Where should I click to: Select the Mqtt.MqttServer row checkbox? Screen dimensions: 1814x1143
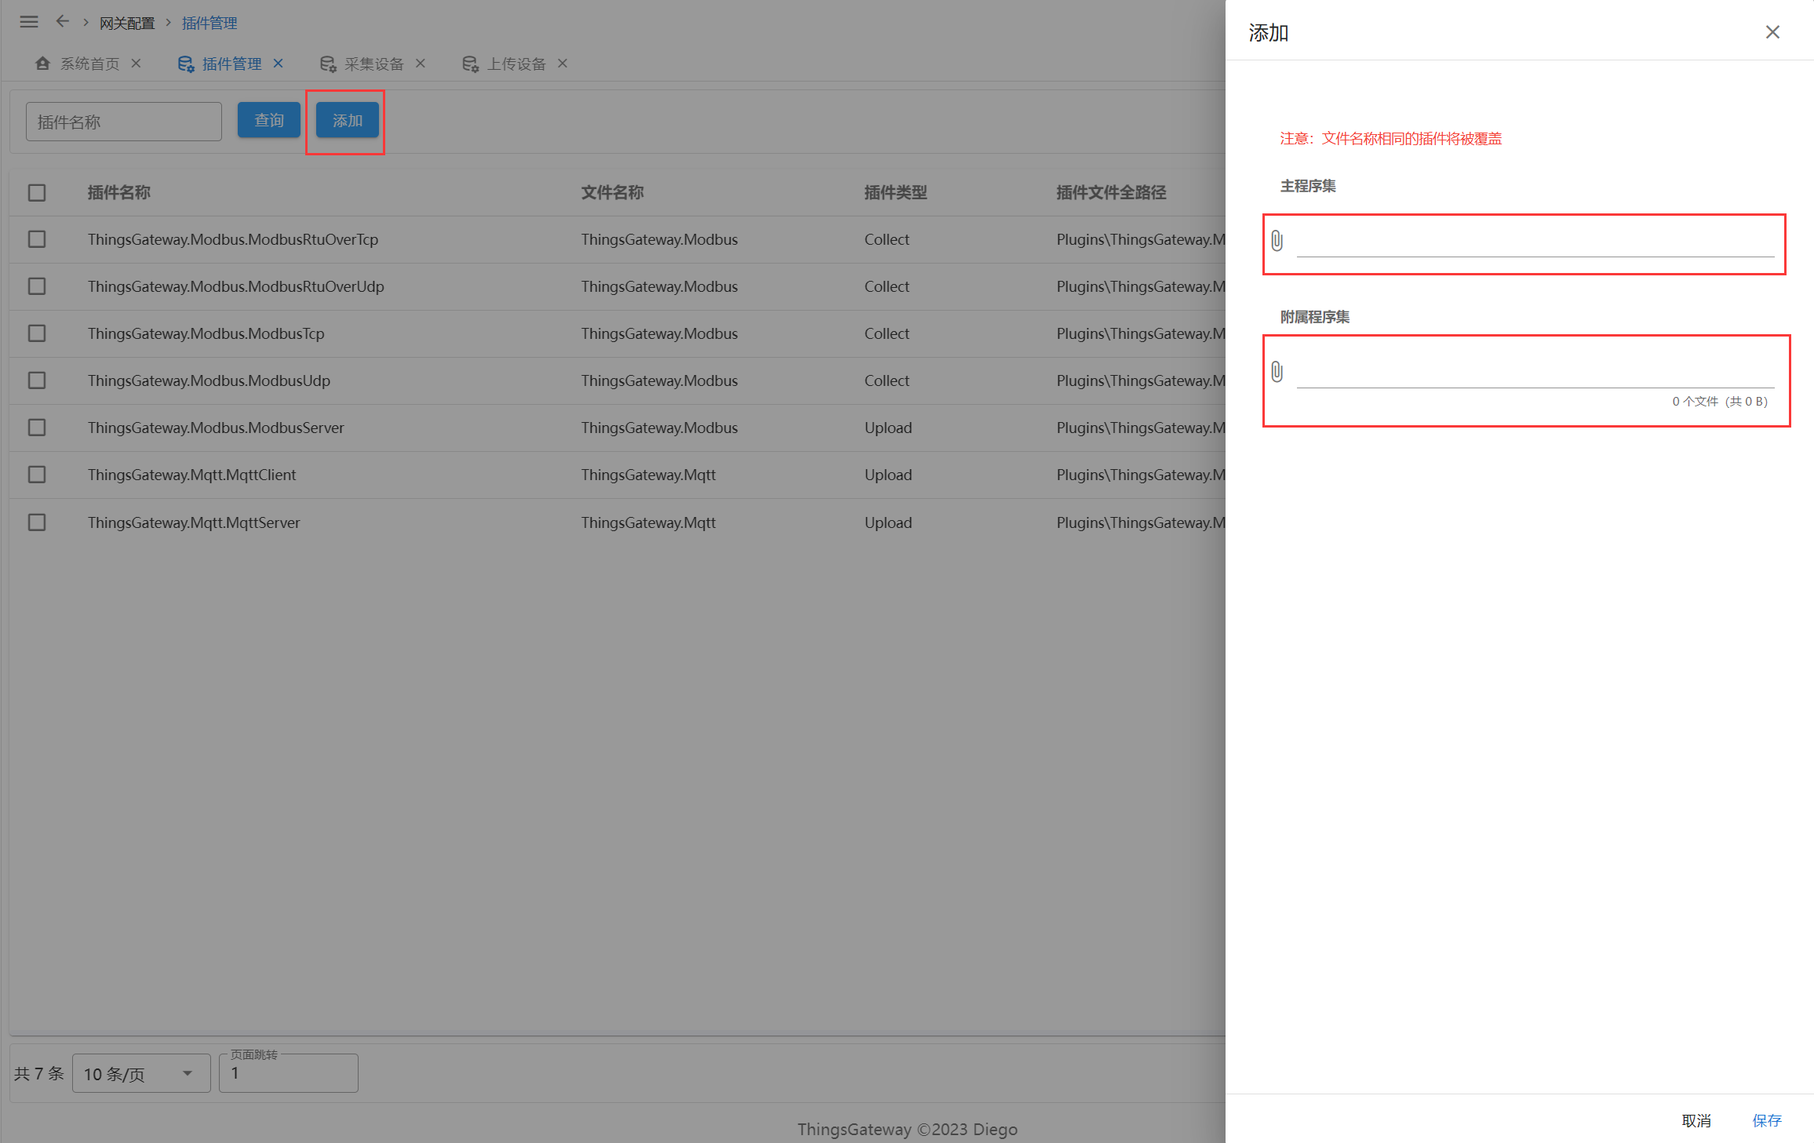(x=37, y=522)
